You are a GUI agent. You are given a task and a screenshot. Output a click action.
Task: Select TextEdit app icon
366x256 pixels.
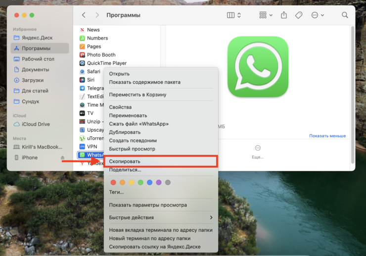tap(82, 97)
